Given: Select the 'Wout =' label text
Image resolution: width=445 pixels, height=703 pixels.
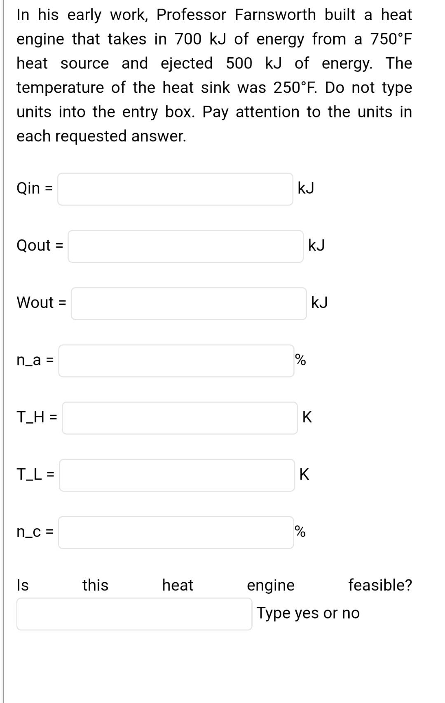Looking at the screenshot, I should [41, 303].
